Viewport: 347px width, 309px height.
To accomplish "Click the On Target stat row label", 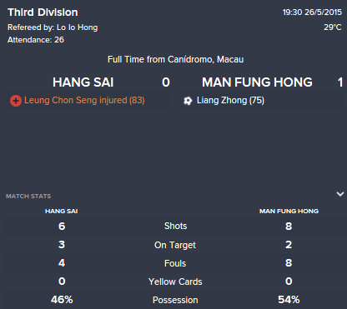I will (175, 245).
